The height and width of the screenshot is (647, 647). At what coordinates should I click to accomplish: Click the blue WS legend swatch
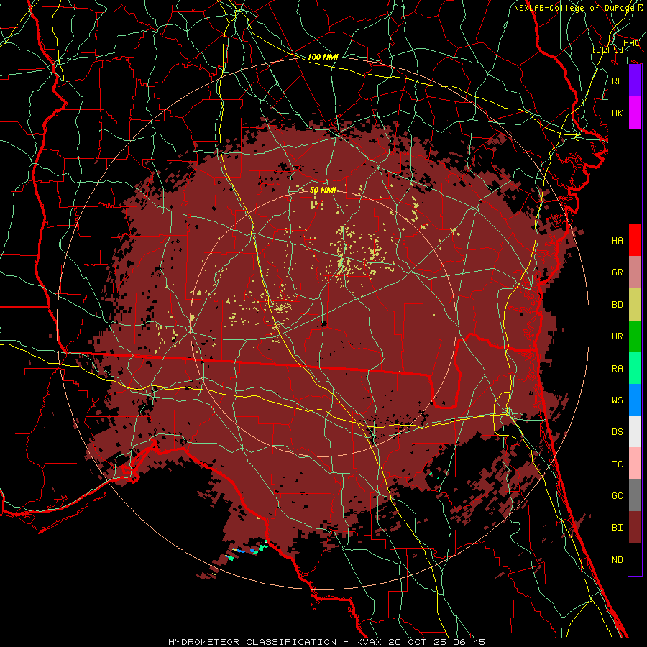635,400
